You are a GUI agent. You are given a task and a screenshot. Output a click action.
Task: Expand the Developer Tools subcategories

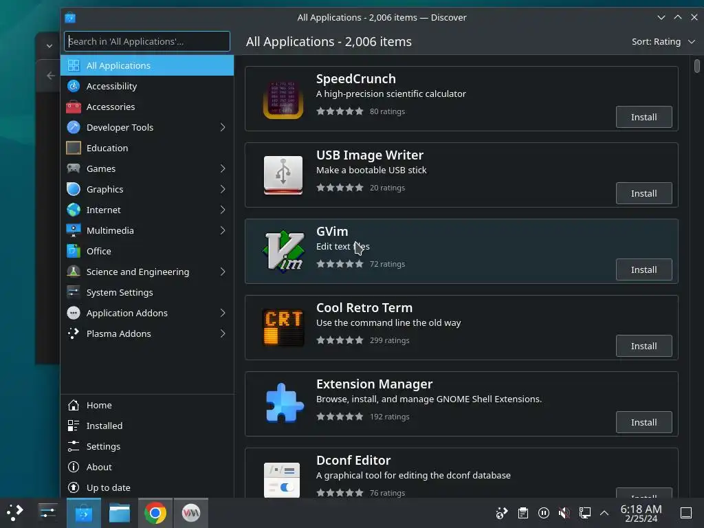click(x=223, y=127)
